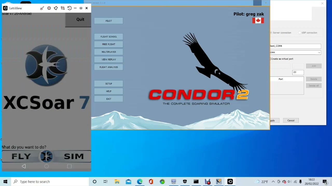Select Server connection radio button
The width and height of the screenshot is (332, 186).
271,33
